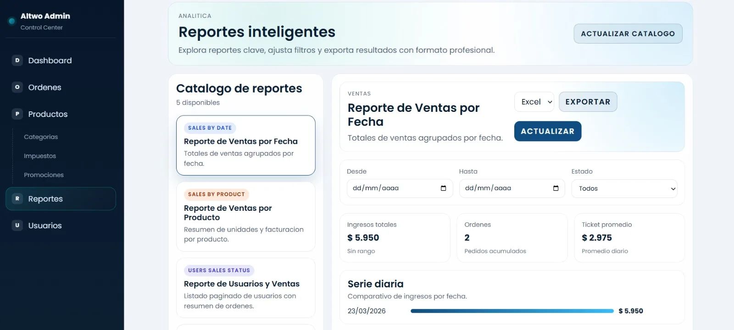
Task: Click the Serie diaria heading
Action: 375,284
